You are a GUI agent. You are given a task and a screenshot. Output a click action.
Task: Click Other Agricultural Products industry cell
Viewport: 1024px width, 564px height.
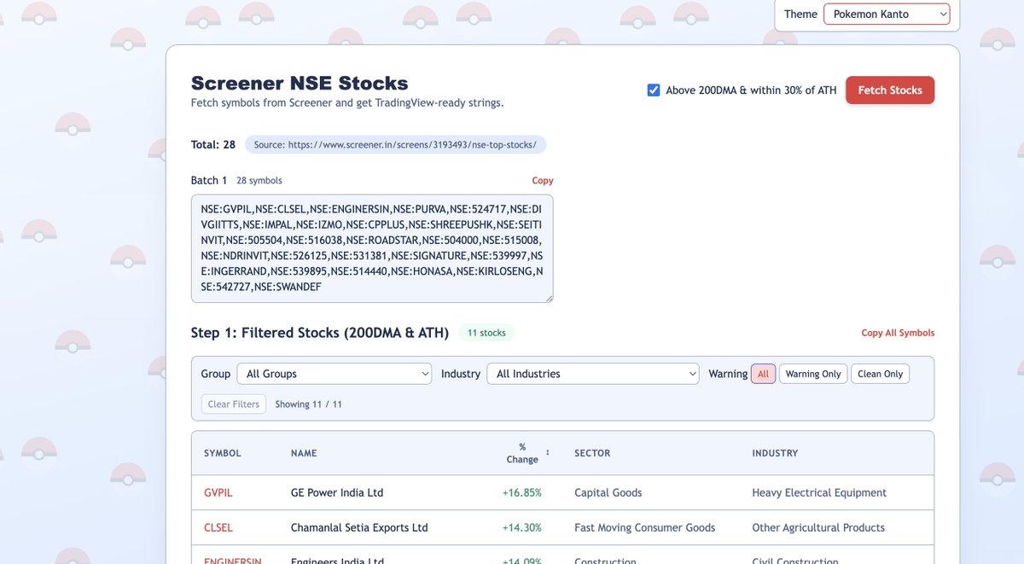point(818,528)
